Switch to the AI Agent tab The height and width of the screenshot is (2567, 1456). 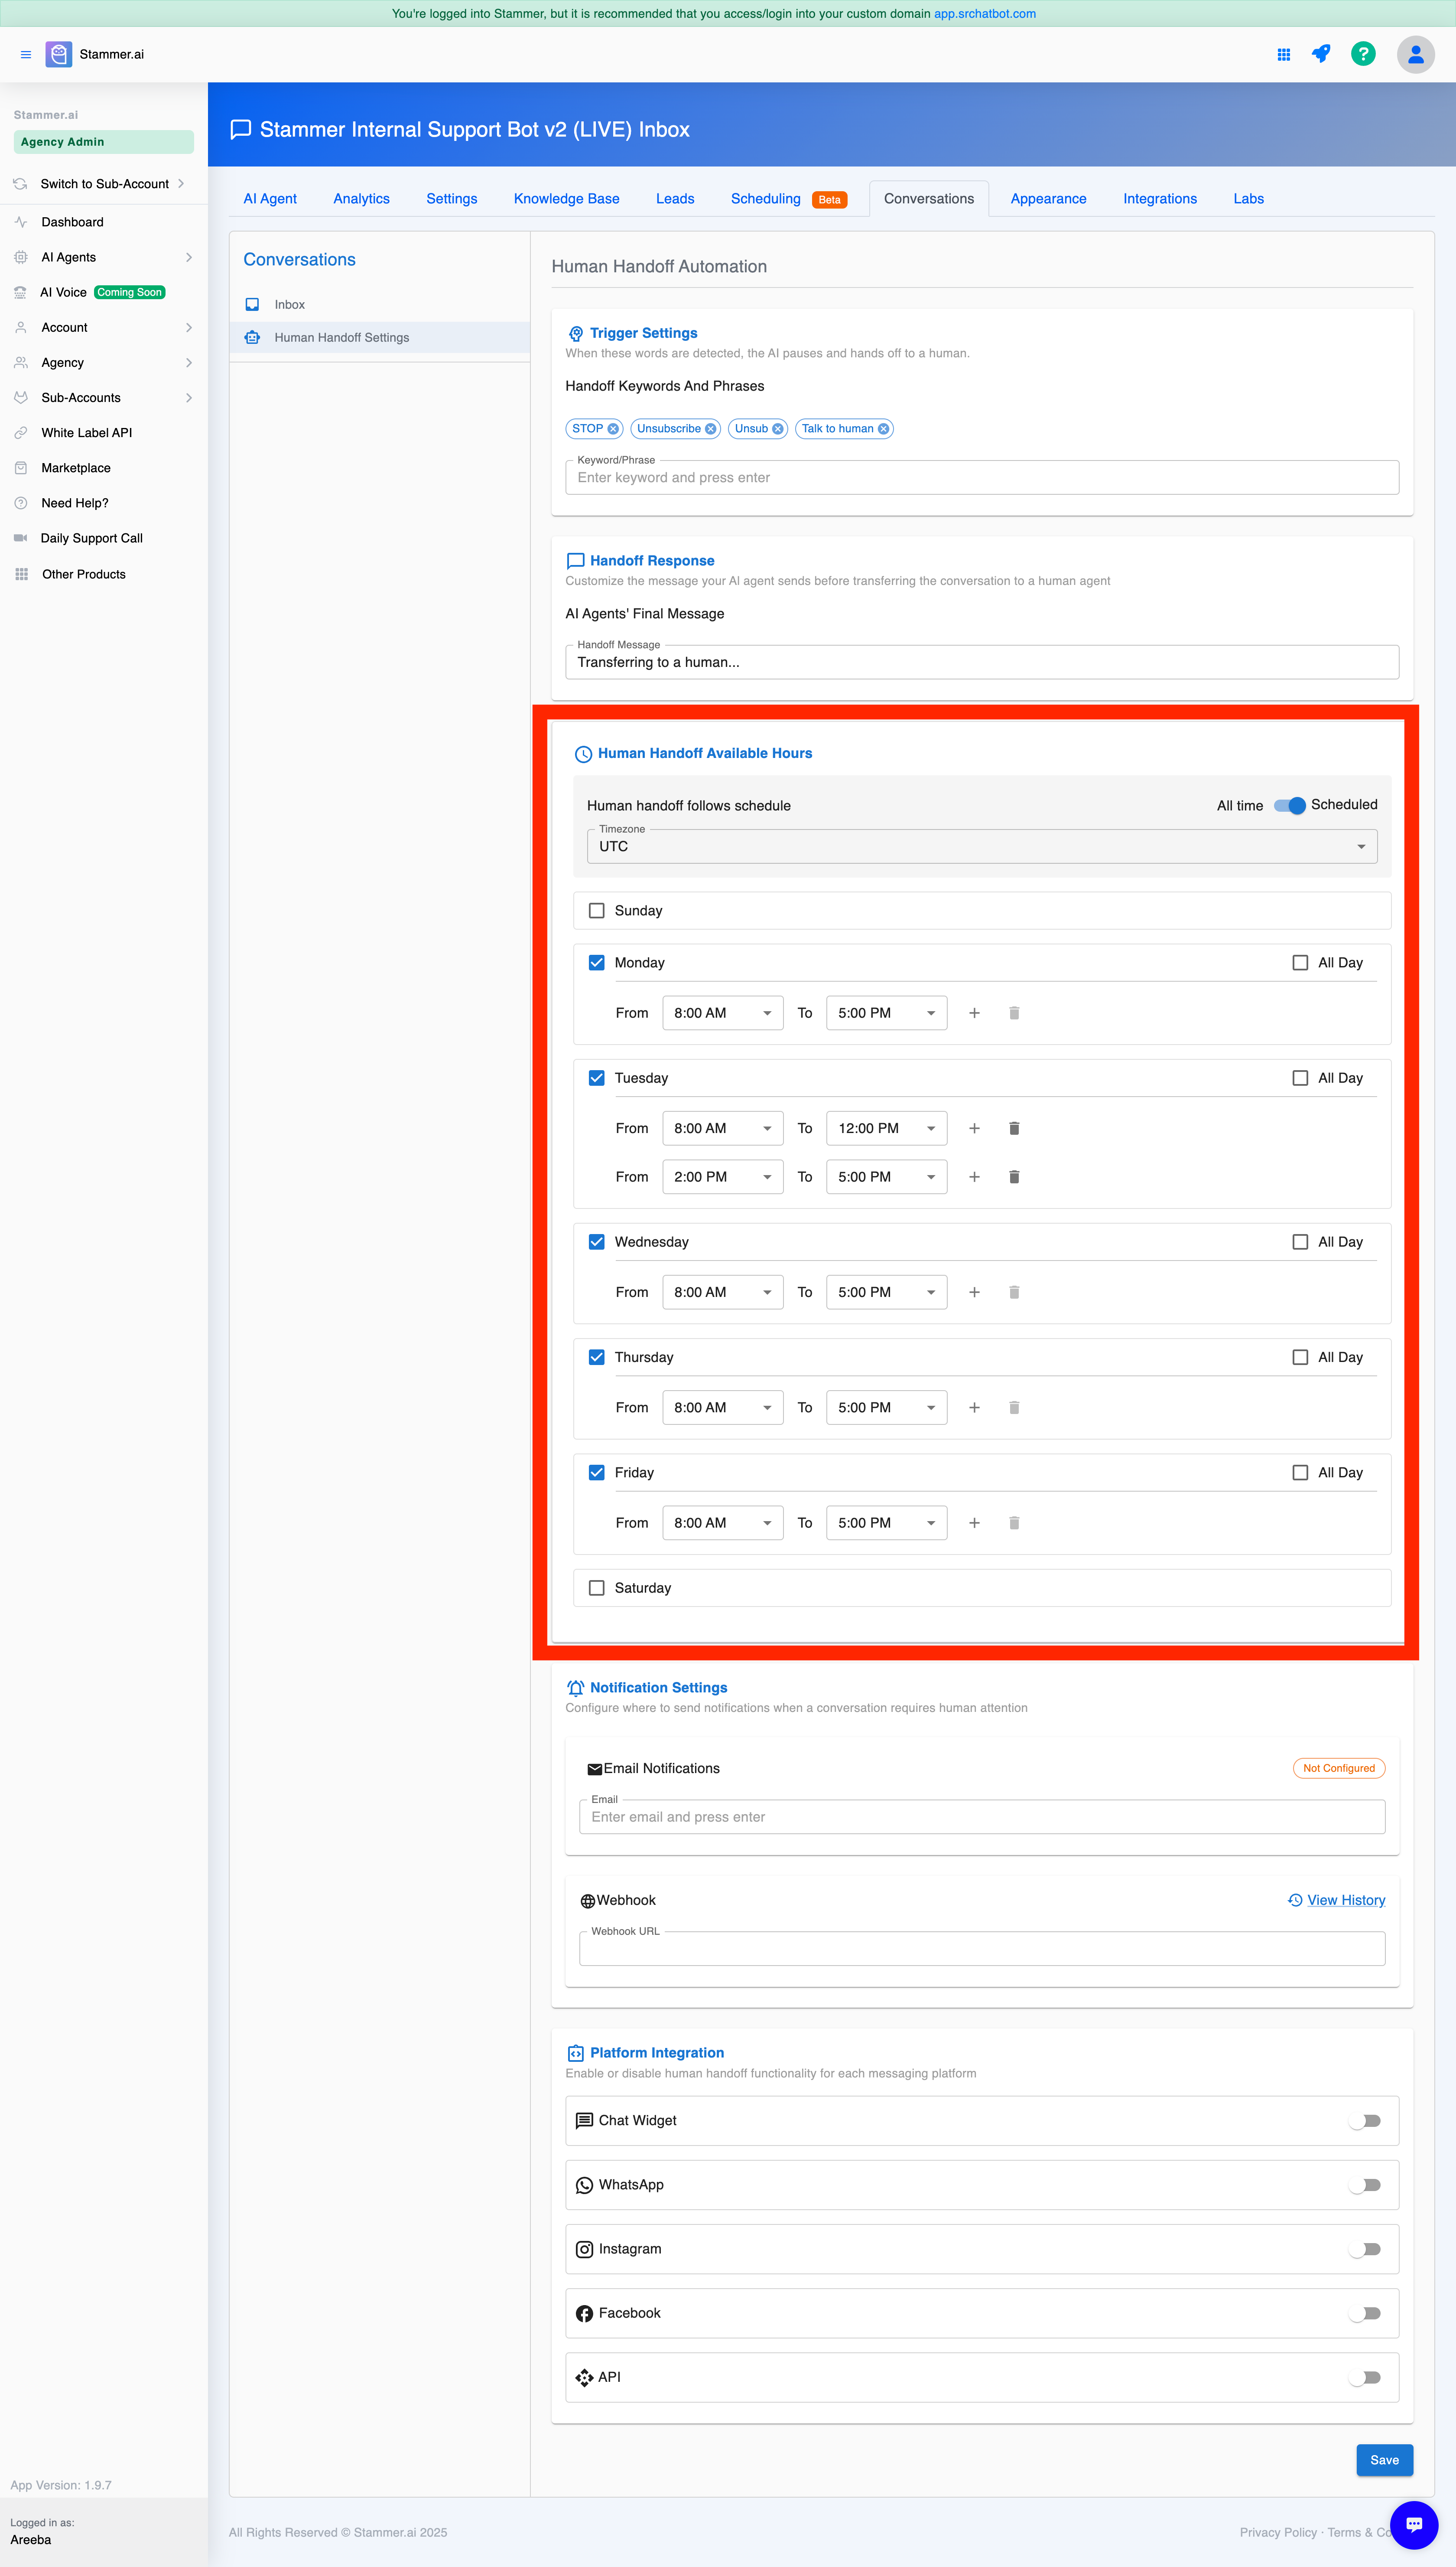coord(270,199)
